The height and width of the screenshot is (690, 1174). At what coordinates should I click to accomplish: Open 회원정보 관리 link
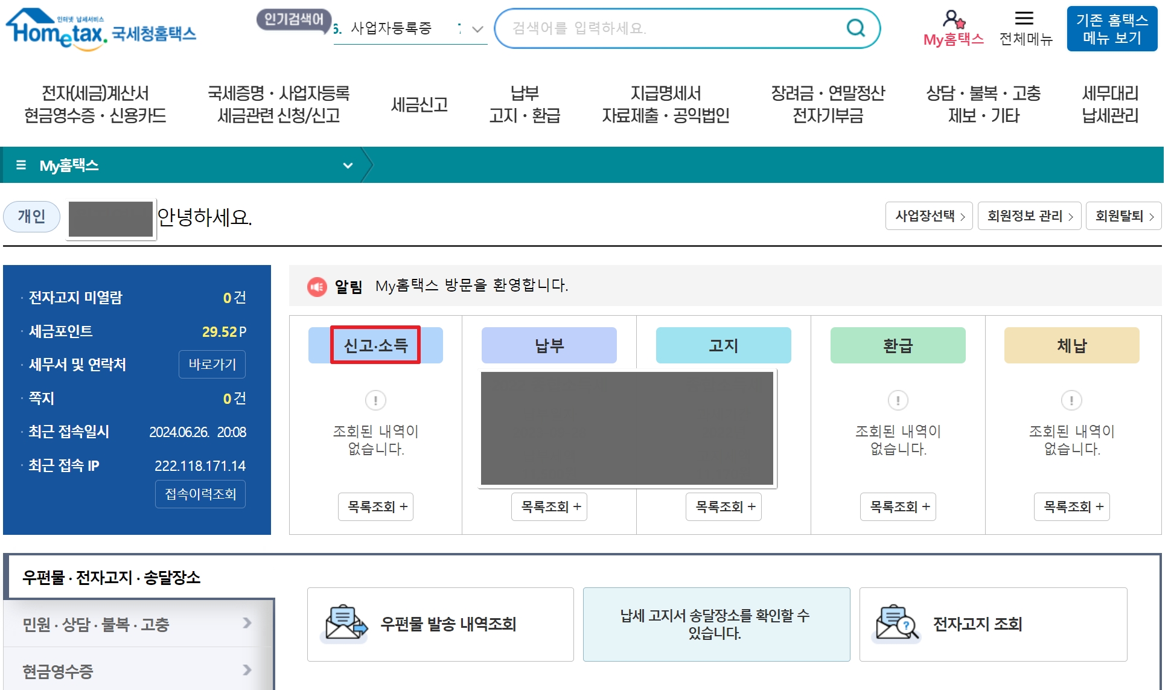click(1029, 216)
